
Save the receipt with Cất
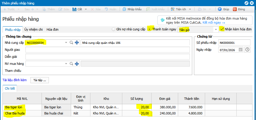[x=78, y=9]
